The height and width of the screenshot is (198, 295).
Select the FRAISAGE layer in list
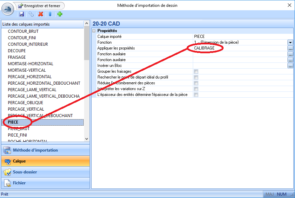pos(17,57)
